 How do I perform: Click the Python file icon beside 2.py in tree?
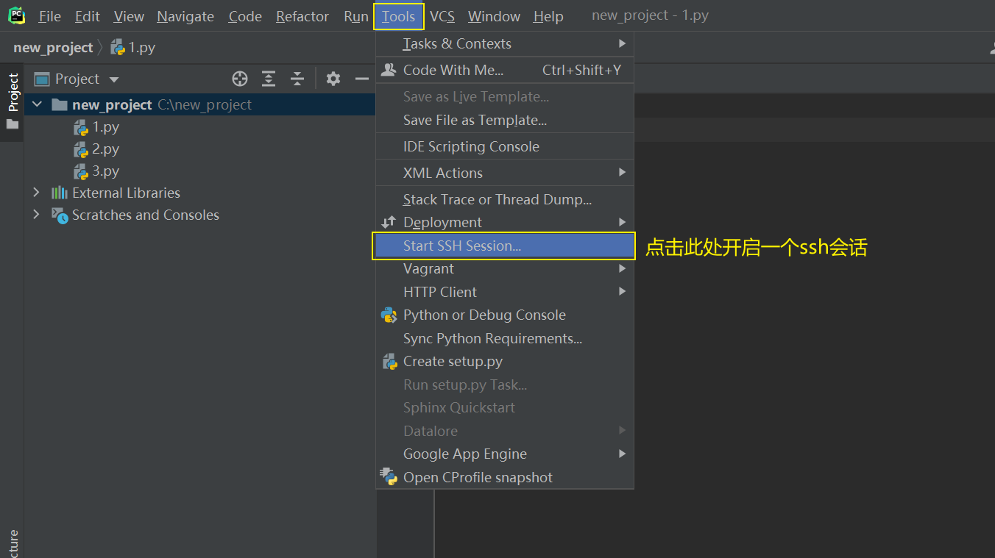tap(81, 149)
